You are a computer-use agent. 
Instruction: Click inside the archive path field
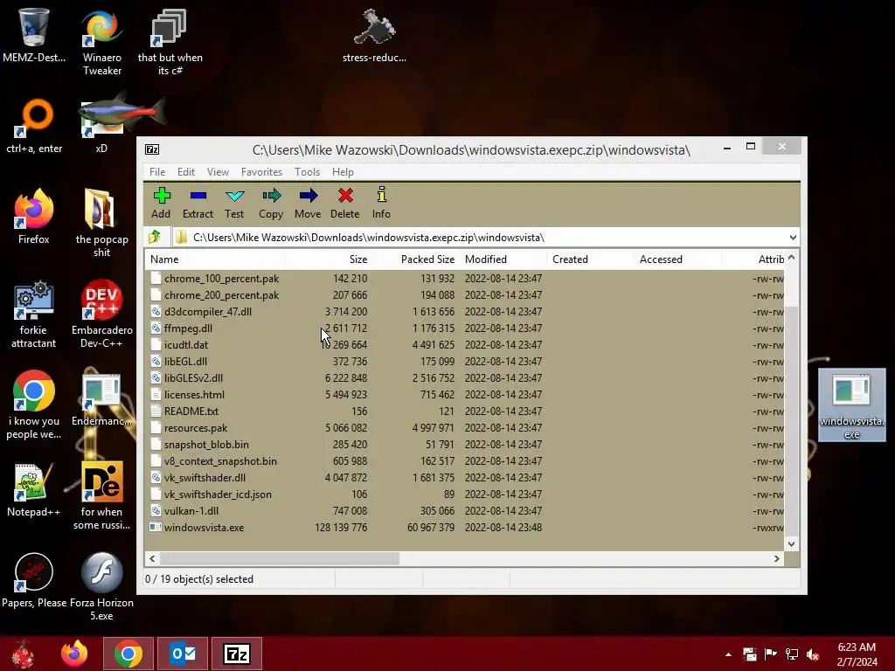(480, 238)
